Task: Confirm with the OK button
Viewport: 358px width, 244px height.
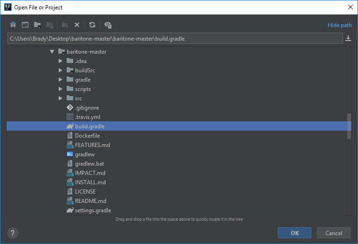Action: point(295,233)
